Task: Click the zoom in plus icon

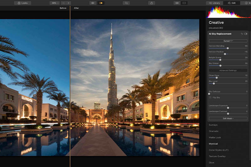Action: click(68, 3)
